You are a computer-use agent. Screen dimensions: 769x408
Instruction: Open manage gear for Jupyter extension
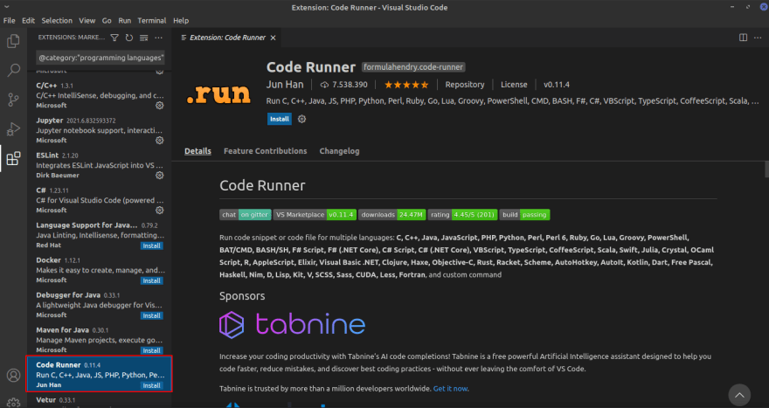(159, 141)
